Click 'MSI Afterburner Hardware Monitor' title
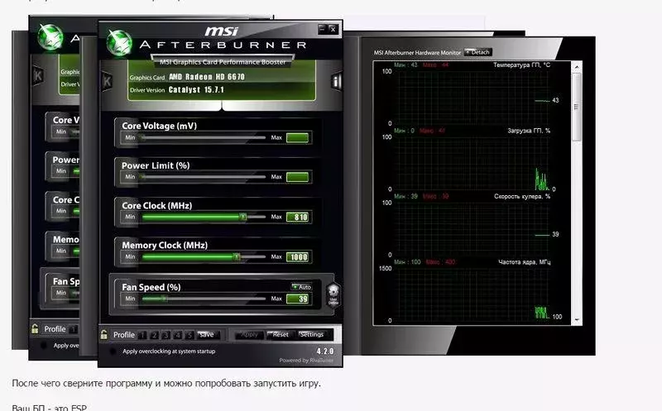This screenshot has height=411, width=662. tap(417, 53)
